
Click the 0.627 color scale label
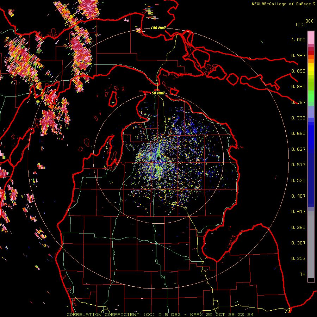pyautogui.click(x=298, y=149)
